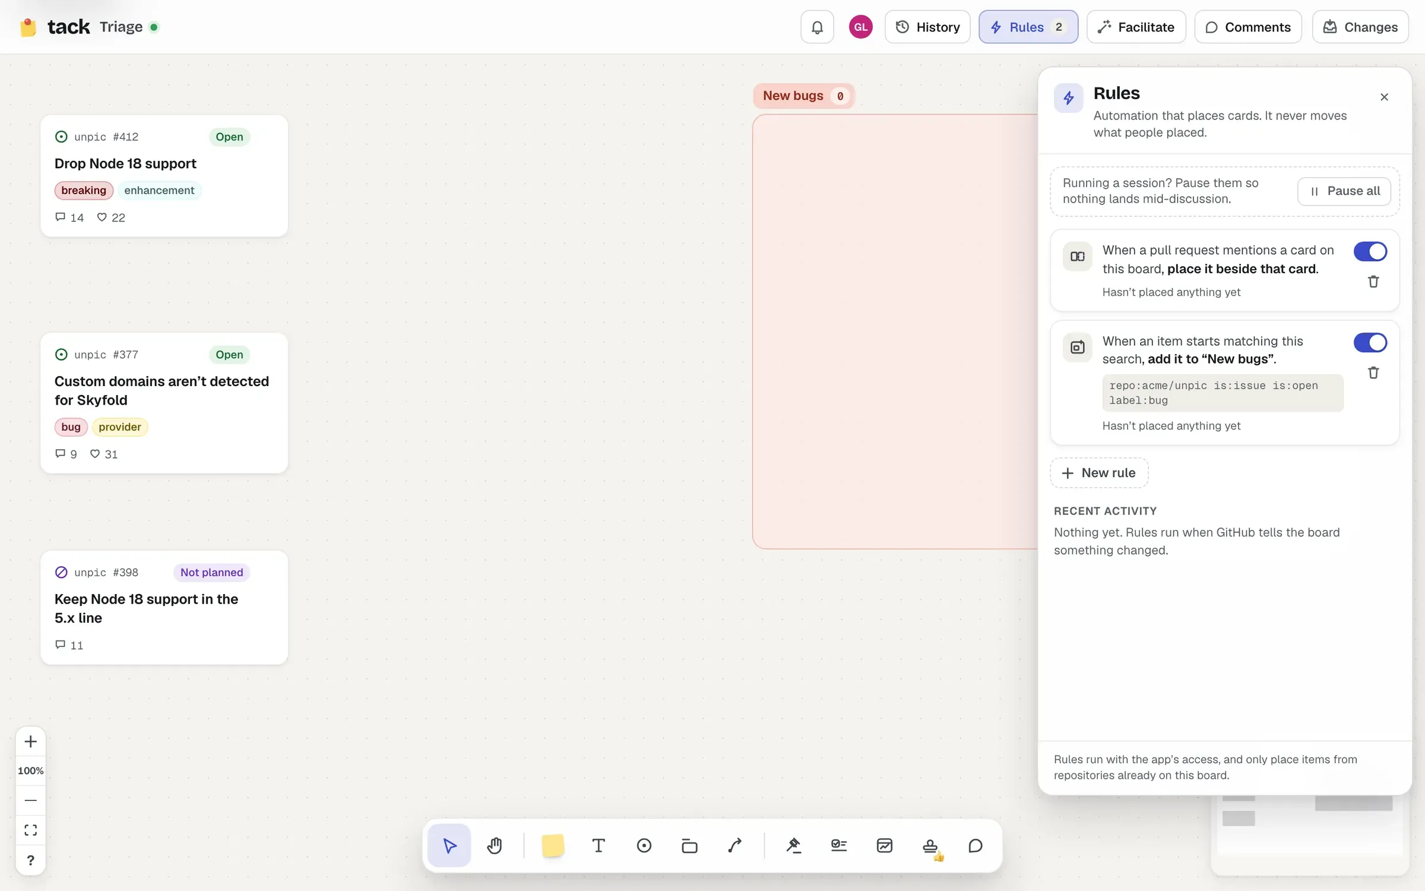The width and height of the screenshot is (1425, 891).
Task: Add a New rule
Action: pos(1099,473)
